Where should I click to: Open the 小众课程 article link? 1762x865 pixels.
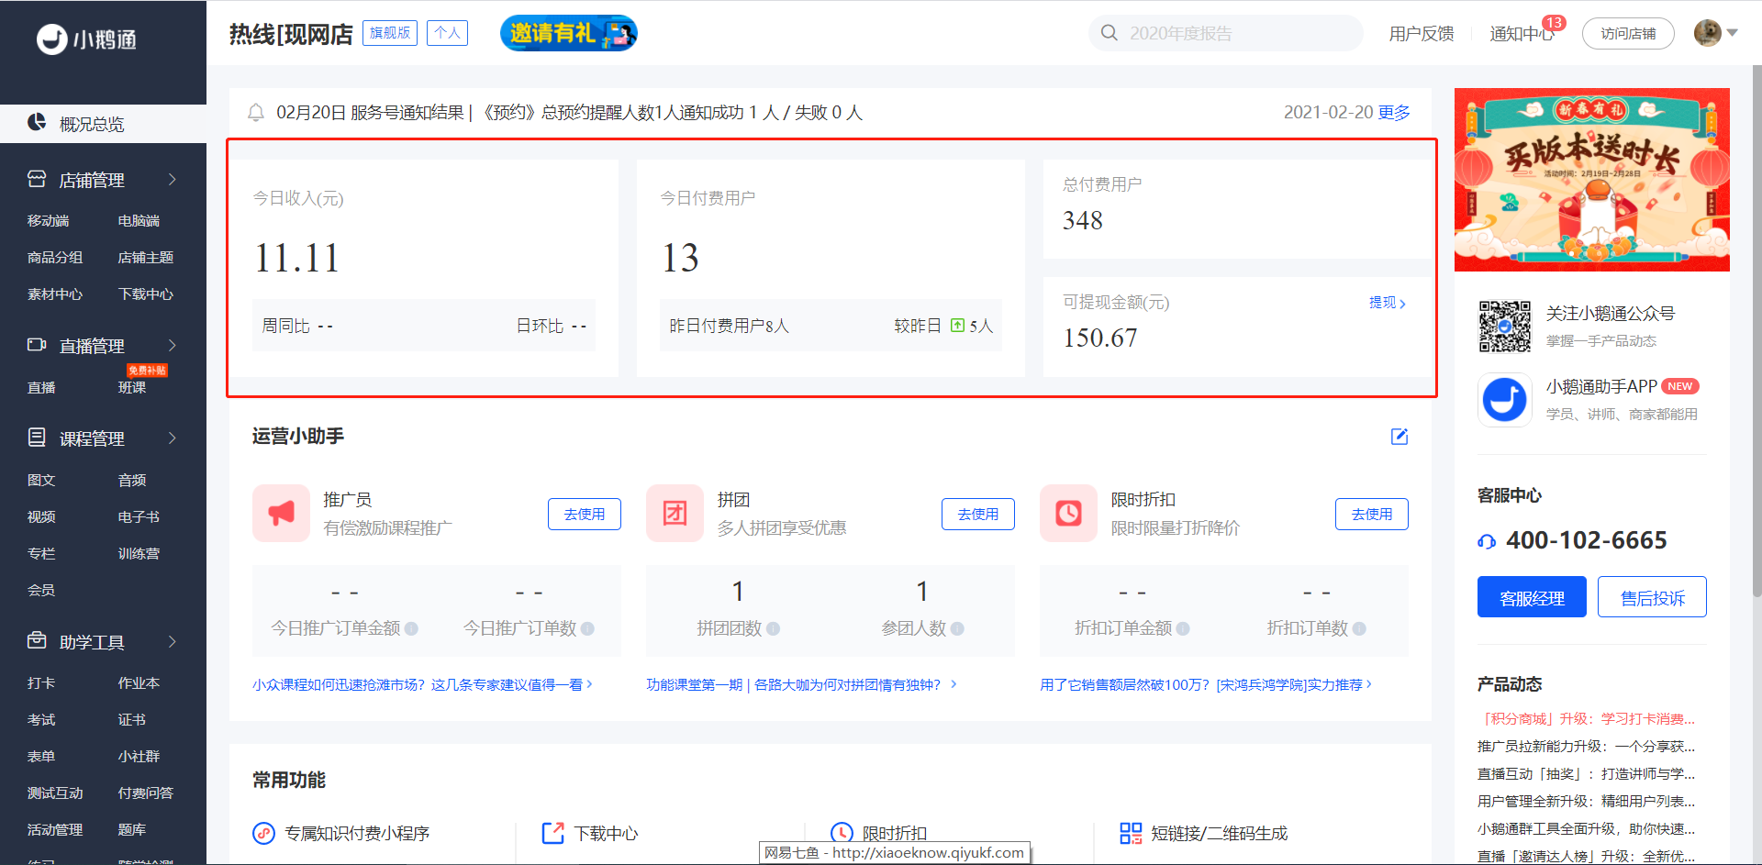tap(422, 684)
